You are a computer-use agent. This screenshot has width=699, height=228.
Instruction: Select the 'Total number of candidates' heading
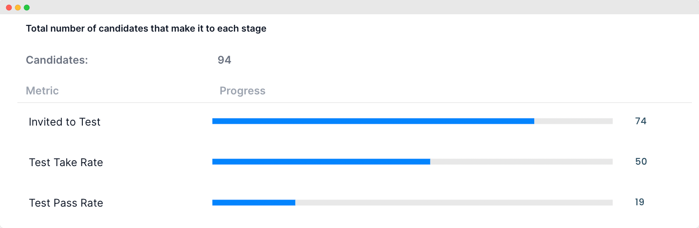146,28
